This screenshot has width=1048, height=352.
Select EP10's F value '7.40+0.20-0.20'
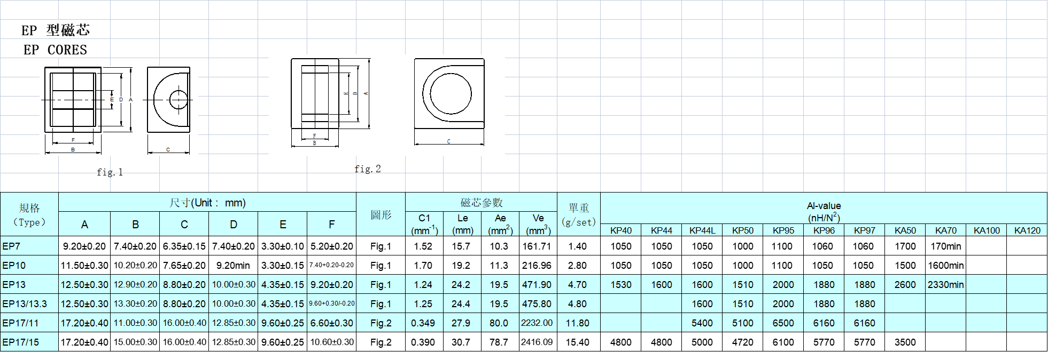coord(332,265)
